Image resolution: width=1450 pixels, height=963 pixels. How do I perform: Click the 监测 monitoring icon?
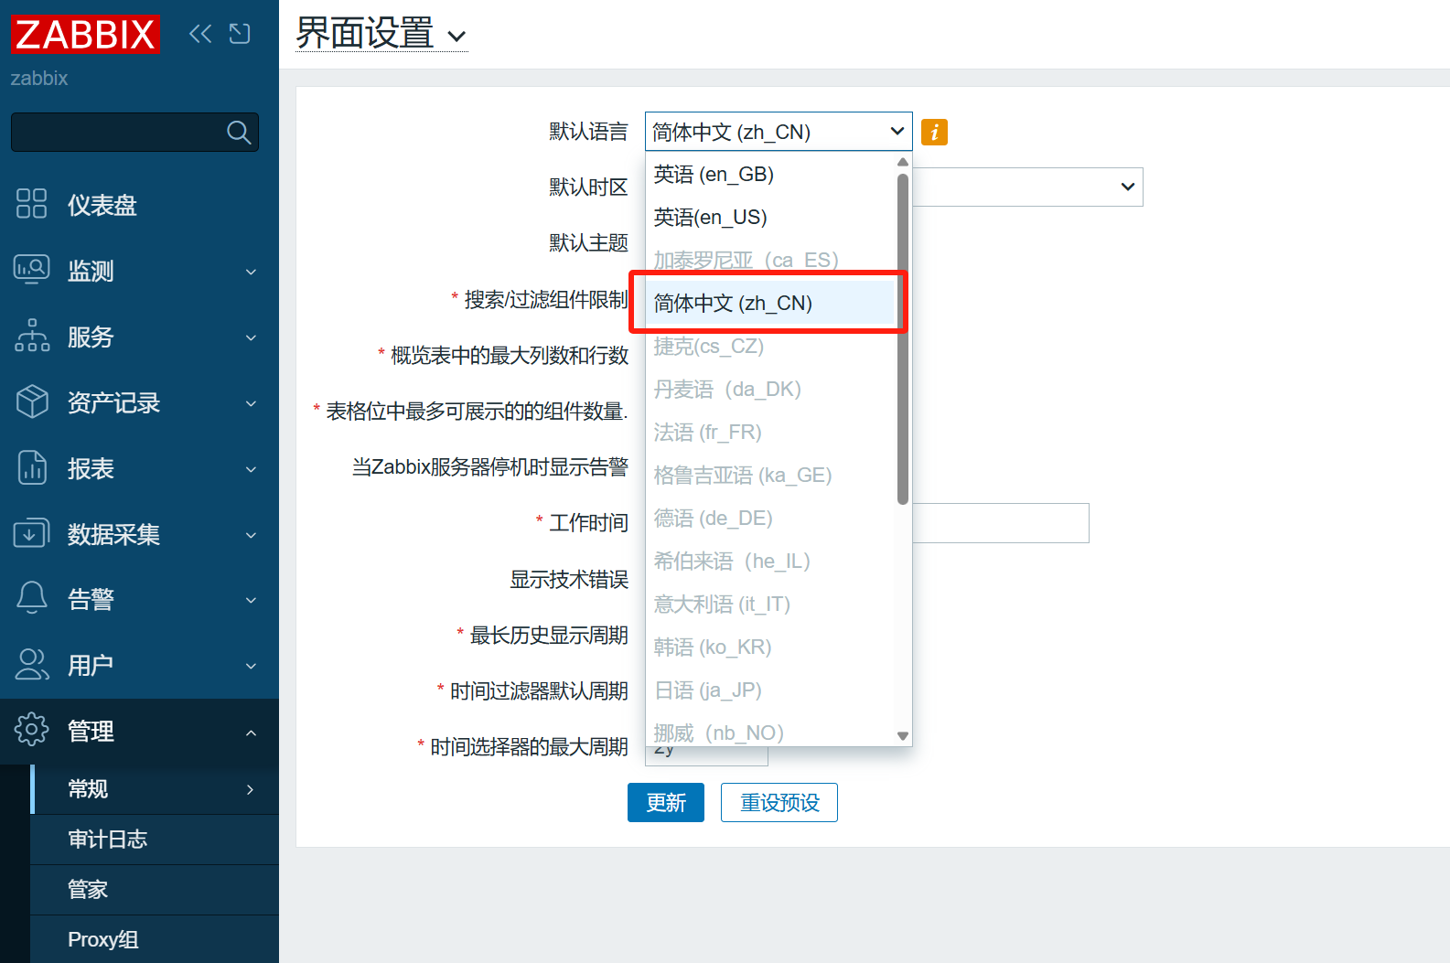[x=31, y=270]
